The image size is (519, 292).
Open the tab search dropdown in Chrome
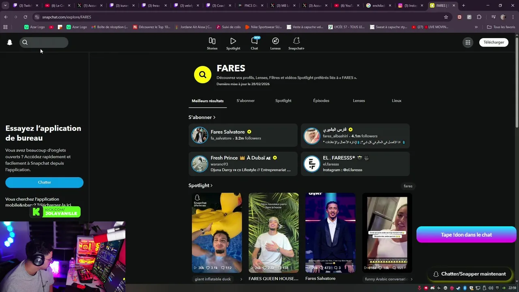click(x=5, y=6)
